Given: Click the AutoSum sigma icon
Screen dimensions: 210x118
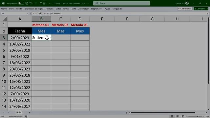Looking at the screenshot, I should 41,3.
